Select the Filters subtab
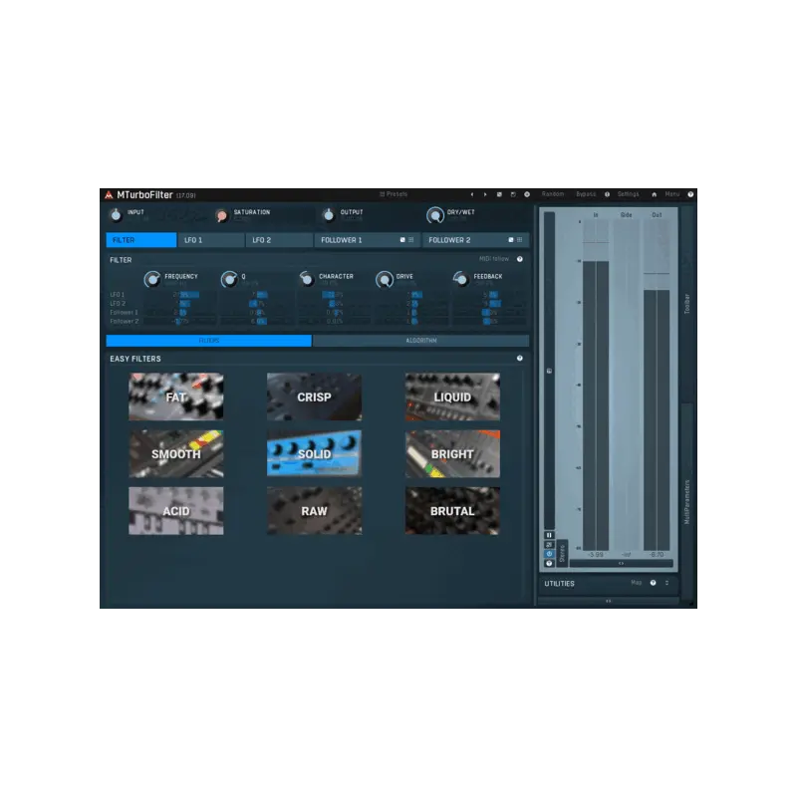Viewport: 797px width, 797px height. (209, 341)
